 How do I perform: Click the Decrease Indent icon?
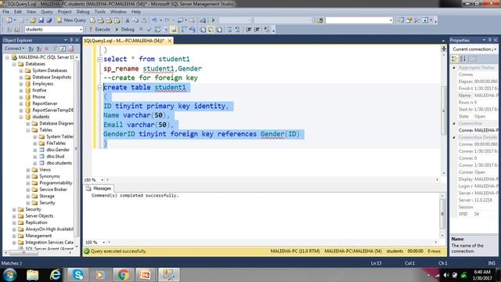pyautogui.click(x=248, y=30)
